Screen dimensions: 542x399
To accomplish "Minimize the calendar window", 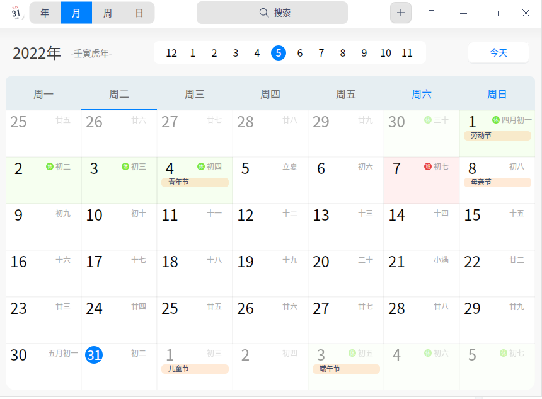I will tap(463, 13).
